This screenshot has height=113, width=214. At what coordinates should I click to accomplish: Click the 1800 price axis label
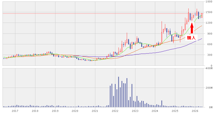pyautogui.click(x=209, y=1)
